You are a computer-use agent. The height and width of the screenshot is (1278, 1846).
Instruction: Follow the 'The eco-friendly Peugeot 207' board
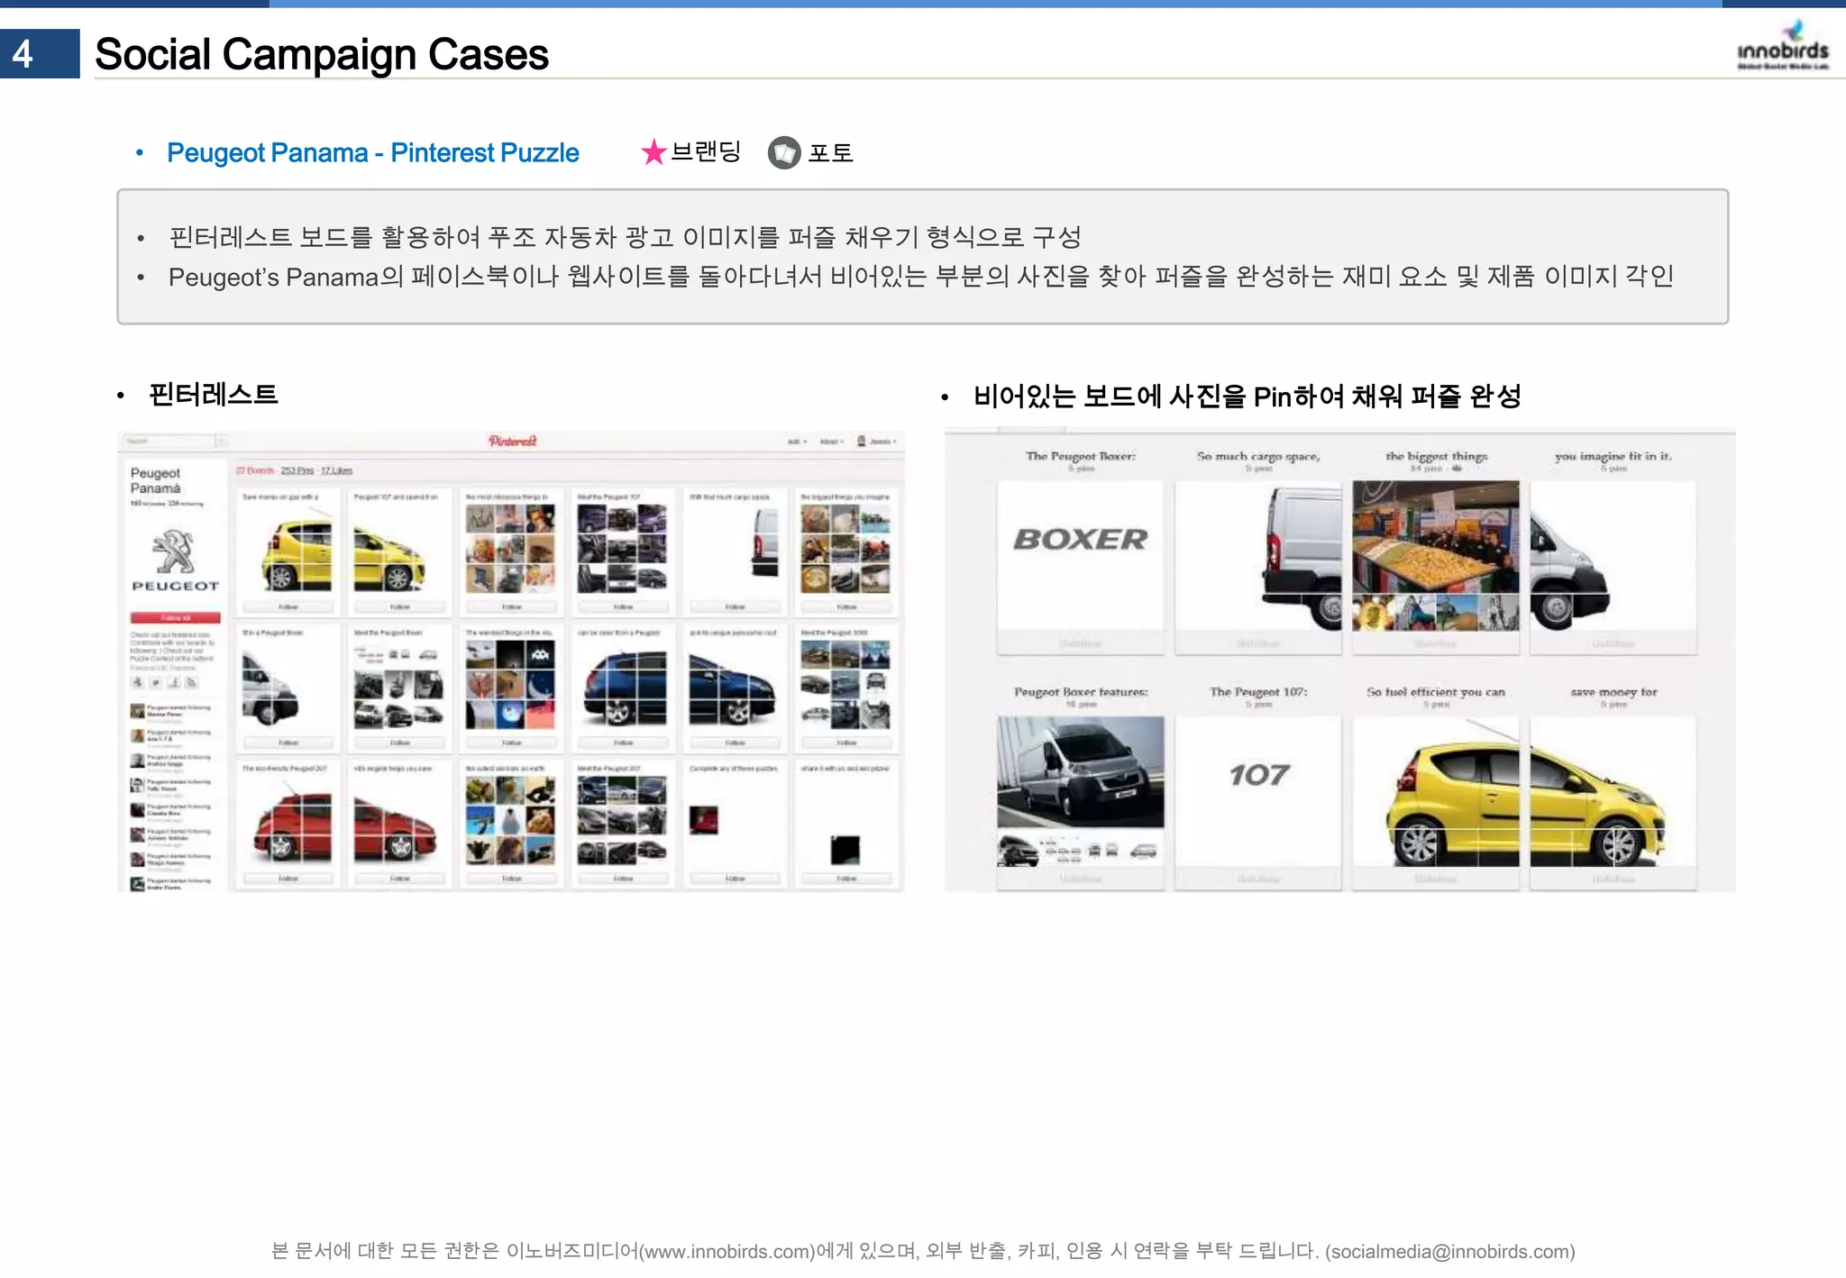pyautogui.click(x=288, y=878)
